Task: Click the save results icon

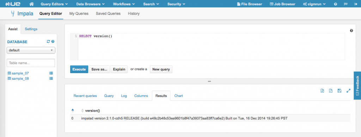Action: tap(339, 91)
